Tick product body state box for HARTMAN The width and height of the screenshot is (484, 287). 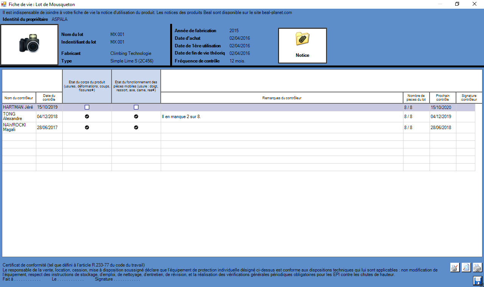tap(87, 107)
